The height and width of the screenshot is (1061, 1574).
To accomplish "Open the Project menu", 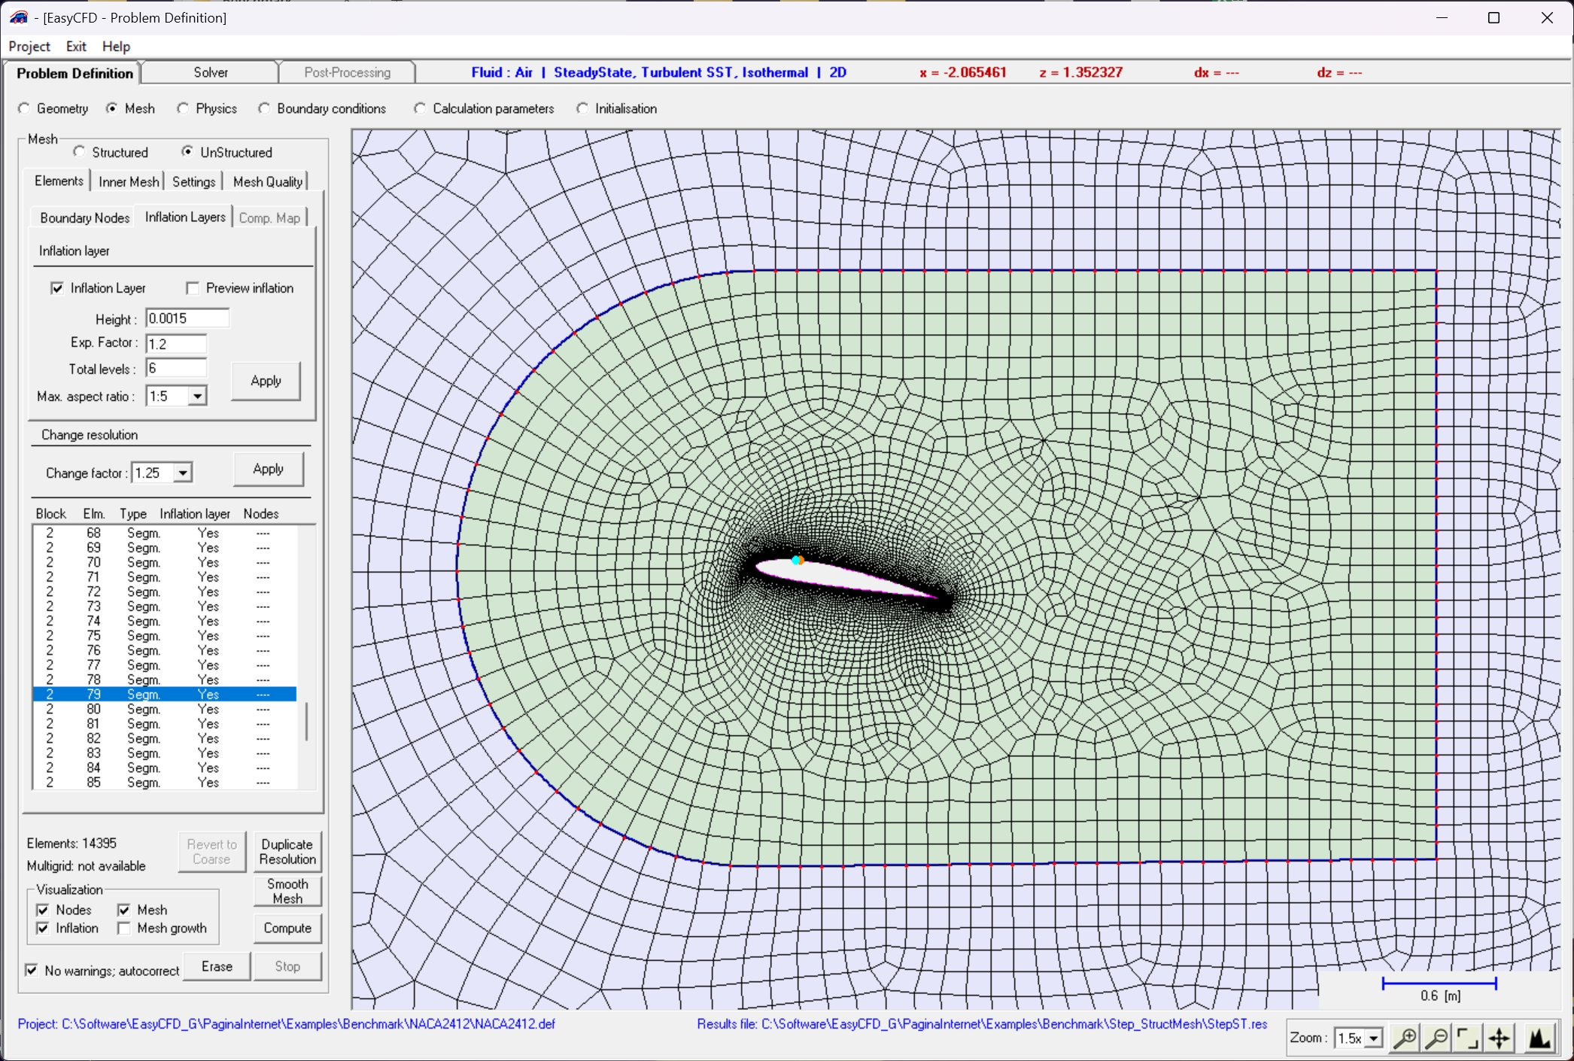I will coord(29,47).
